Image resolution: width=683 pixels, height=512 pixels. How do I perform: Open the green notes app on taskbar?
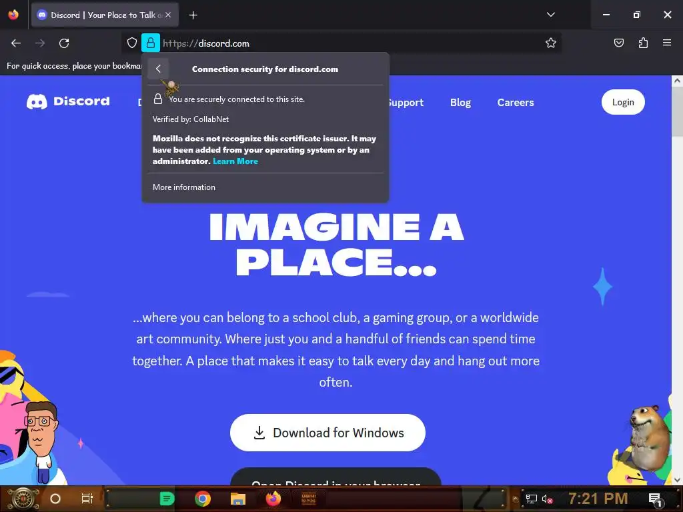(x=167, y=499)
